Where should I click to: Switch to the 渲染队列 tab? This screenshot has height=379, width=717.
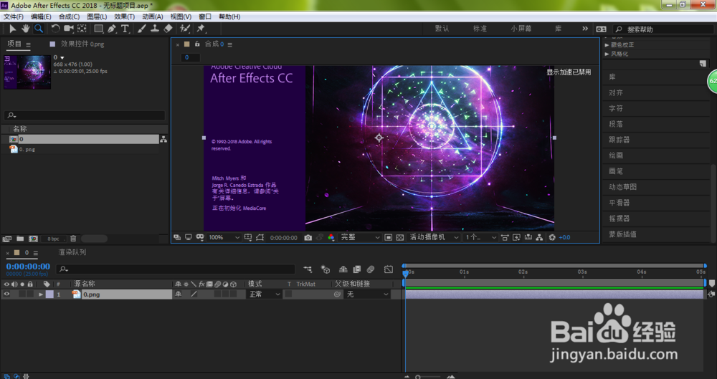point(72,252)
